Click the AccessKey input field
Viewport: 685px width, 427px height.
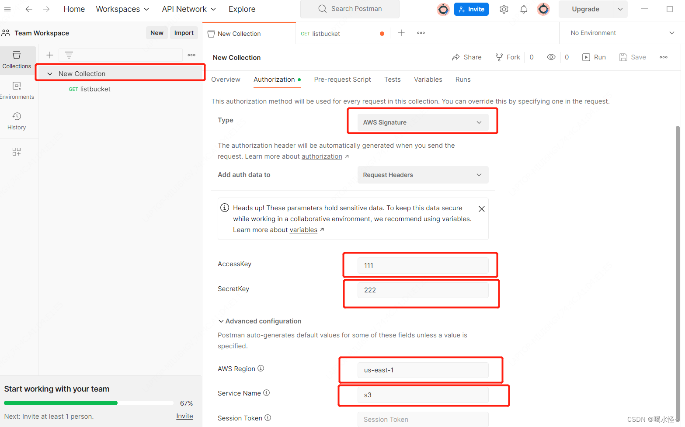[x=423, y=266]
